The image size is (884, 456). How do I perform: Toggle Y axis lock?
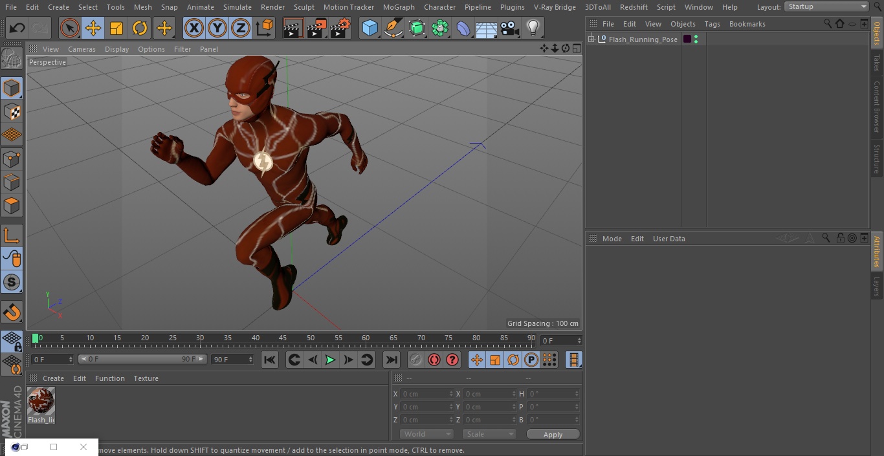click(x=217, y=28)
